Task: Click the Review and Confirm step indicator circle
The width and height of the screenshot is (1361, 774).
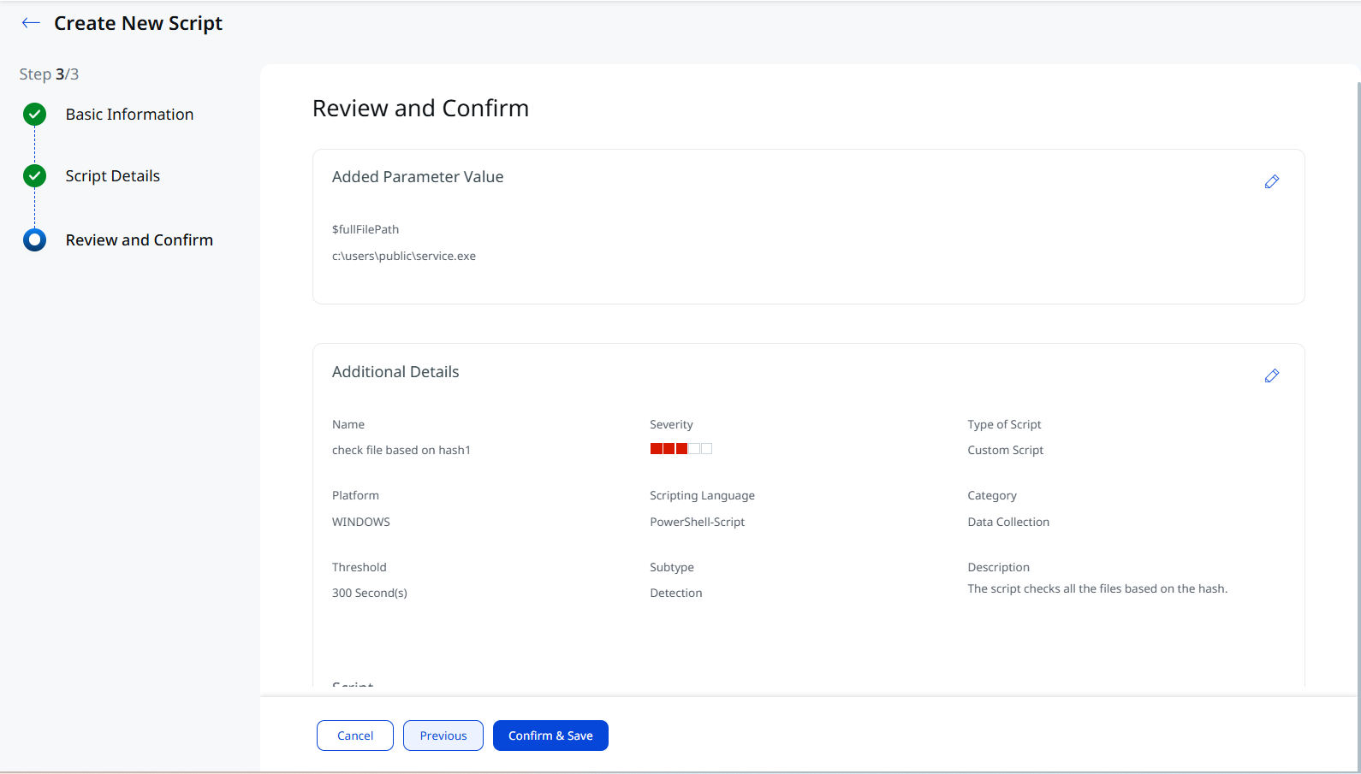Action: (x=34, y=239)
